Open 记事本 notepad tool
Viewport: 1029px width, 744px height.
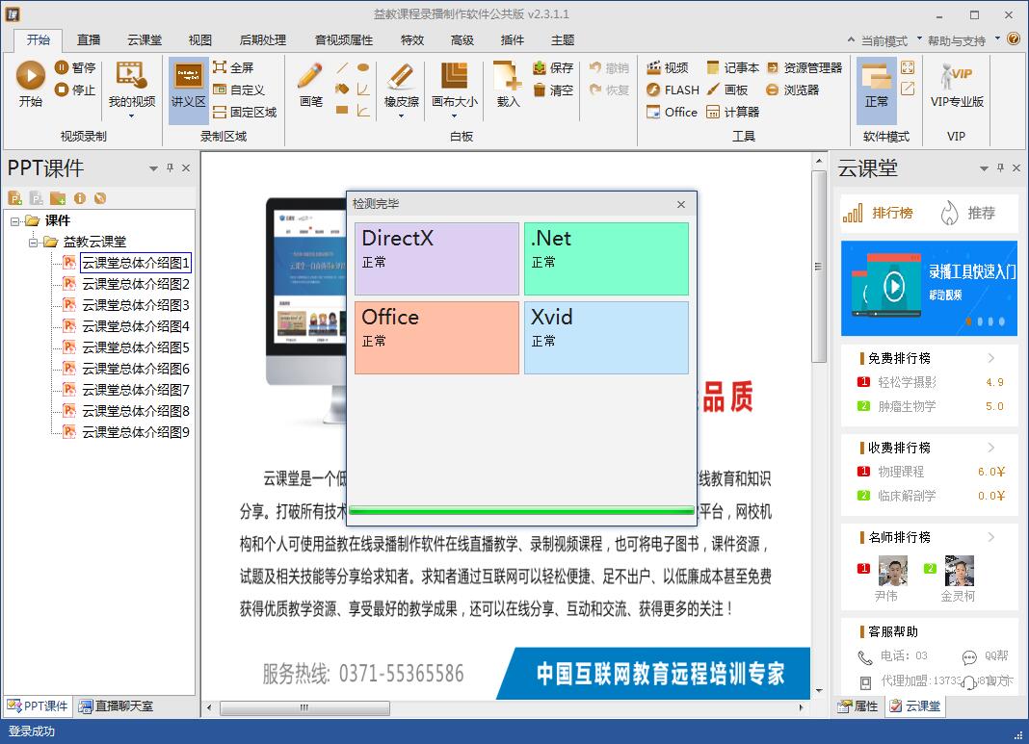733,67
